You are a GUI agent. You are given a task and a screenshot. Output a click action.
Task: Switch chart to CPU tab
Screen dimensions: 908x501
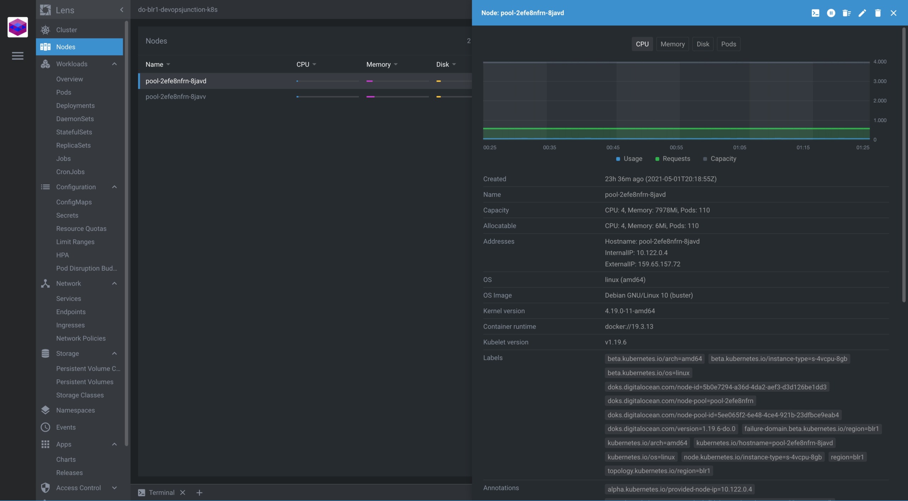(642, 44)
